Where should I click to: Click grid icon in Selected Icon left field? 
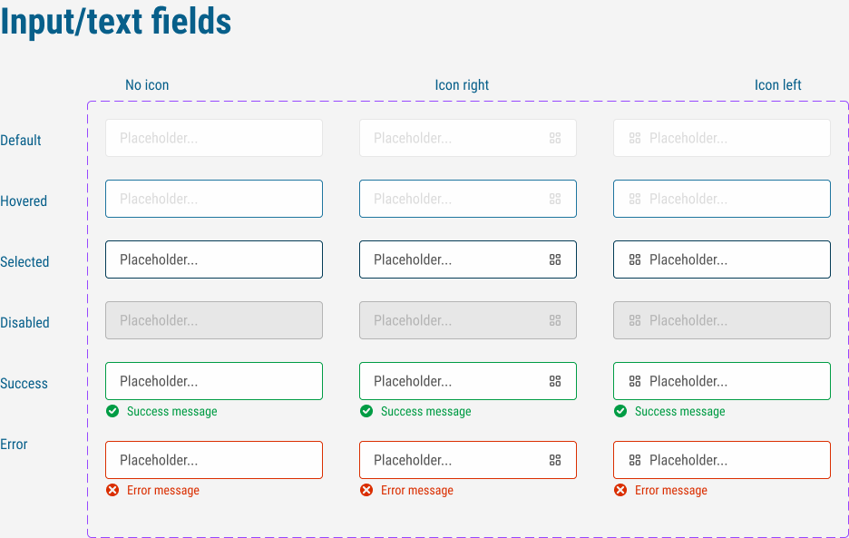635,259
